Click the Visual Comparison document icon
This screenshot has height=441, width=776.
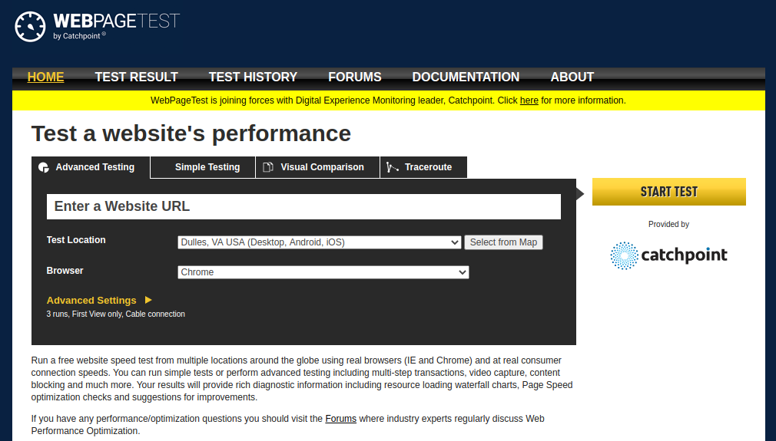(267, 167)
